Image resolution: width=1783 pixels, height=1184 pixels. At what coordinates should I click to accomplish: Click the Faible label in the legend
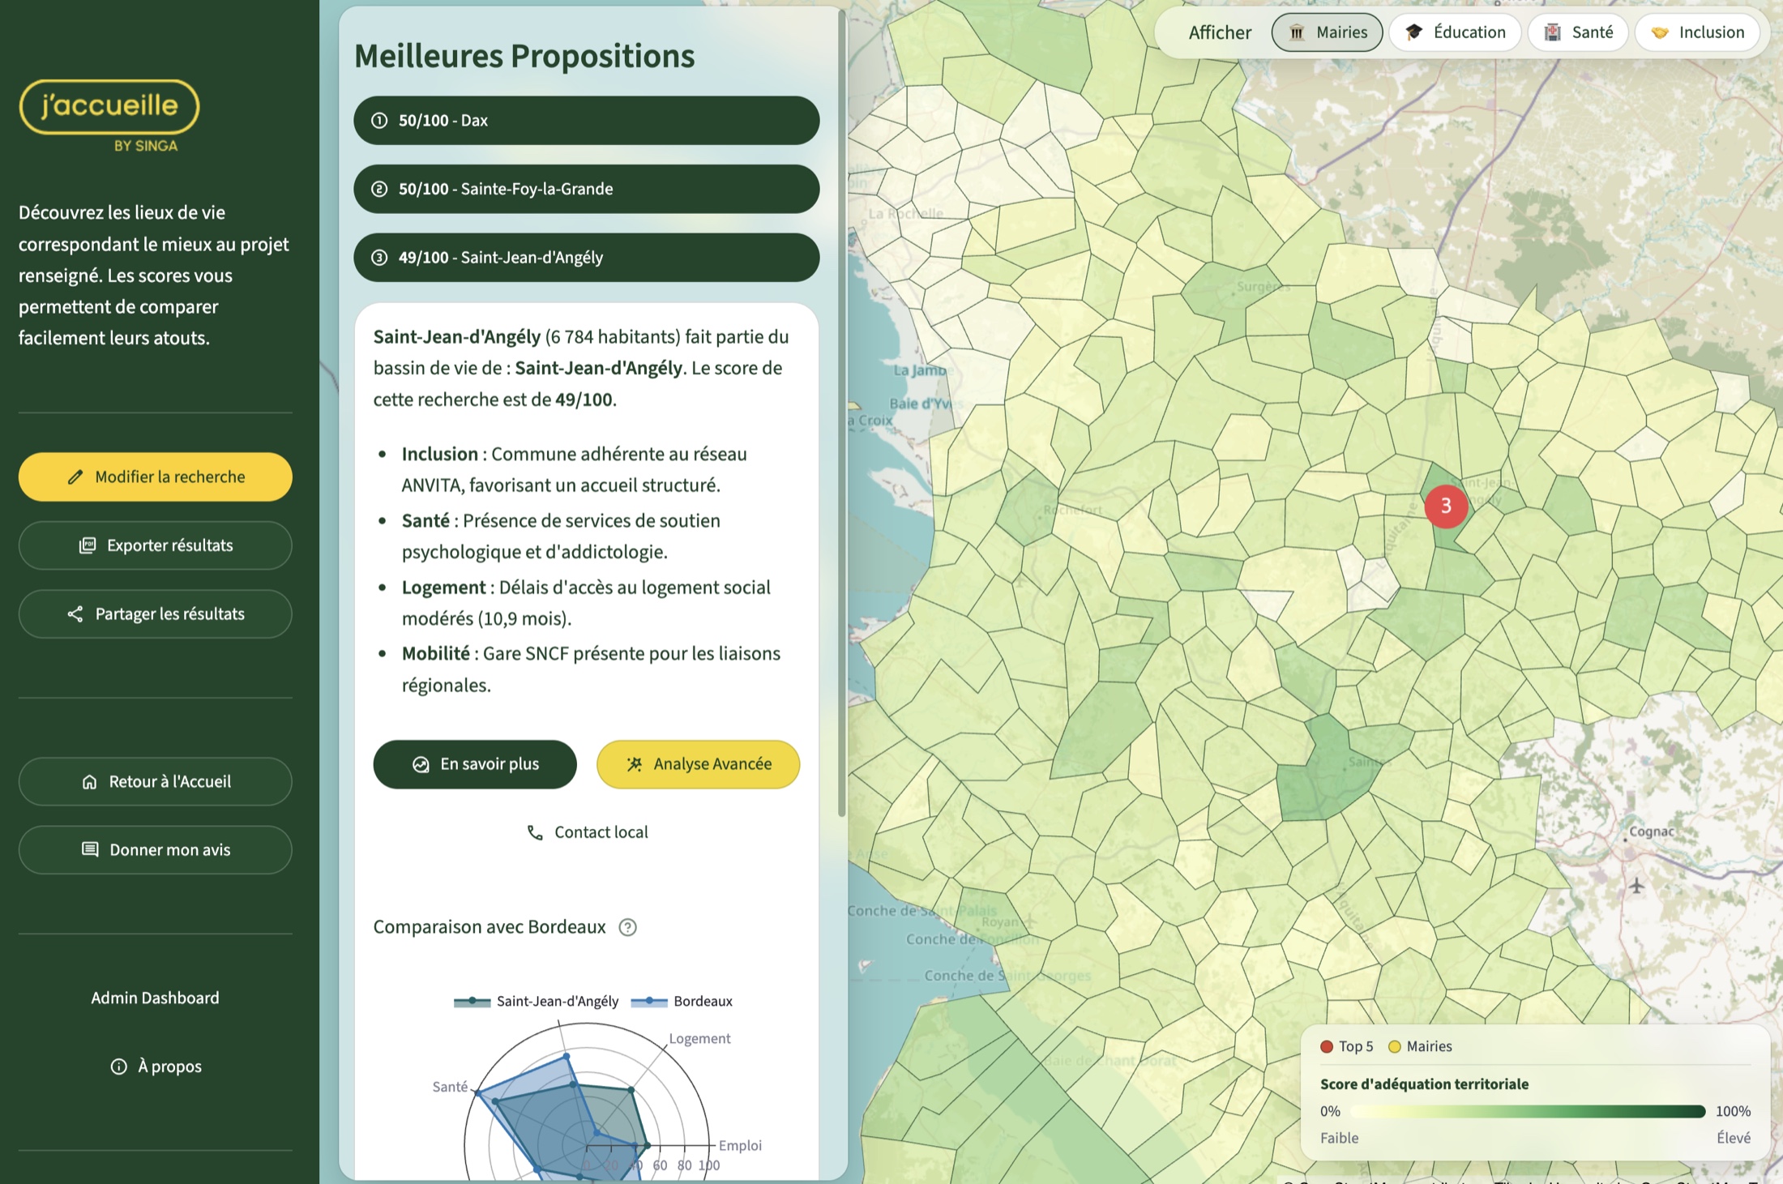click(1339, 1139)
